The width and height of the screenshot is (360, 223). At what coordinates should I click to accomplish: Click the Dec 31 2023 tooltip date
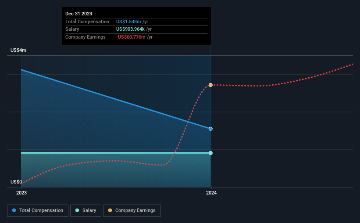79,14
